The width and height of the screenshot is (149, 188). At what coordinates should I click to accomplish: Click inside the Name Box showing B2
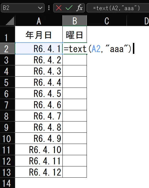click(x=19, y=8)
